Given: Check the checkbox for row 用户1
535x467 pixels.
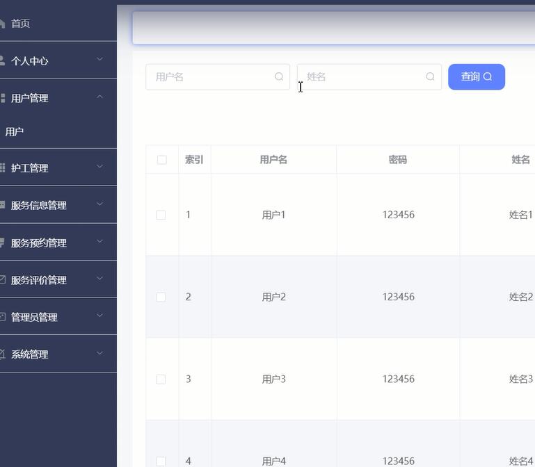Looking at the screenshot, I should [161, 215].
